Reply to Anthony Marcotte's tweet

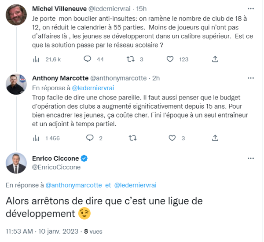(90, 138)
